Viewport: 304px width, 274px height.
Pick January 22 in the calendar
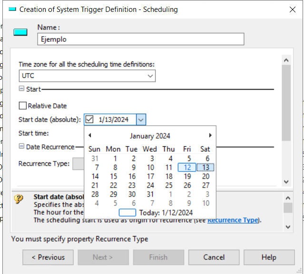click(x=113, y=185)
